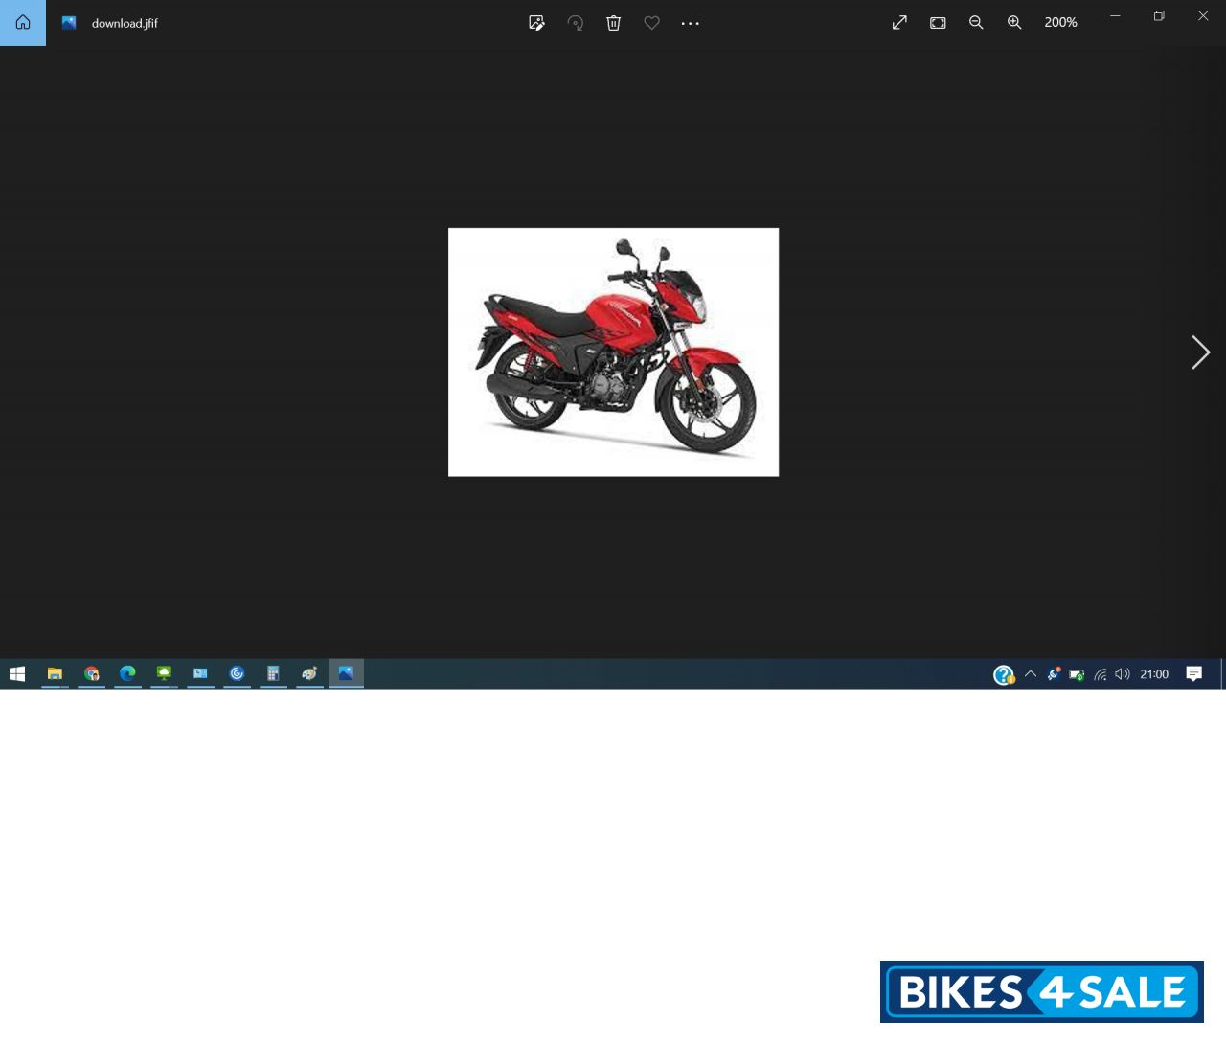Show the next photo with the right chevron
This screenshot has width=1226, height=1044.
[x=1200, y=352]
